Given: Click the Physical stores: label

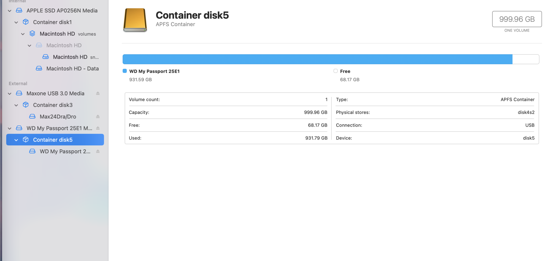Looking at the screenshot, I should click(x=353, y=112).
